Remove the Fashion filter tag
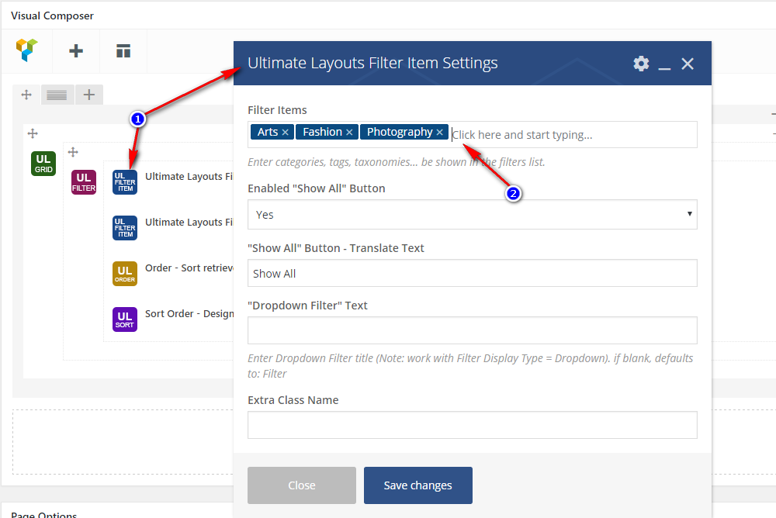The height and width of the screenshot is (518, 776). [x=349, y=133]
